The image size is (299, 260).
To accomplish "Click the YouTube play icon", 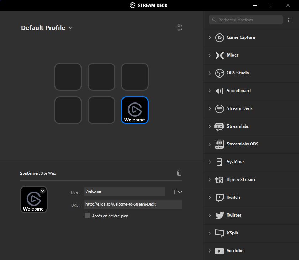I will [x=219, y=251].
